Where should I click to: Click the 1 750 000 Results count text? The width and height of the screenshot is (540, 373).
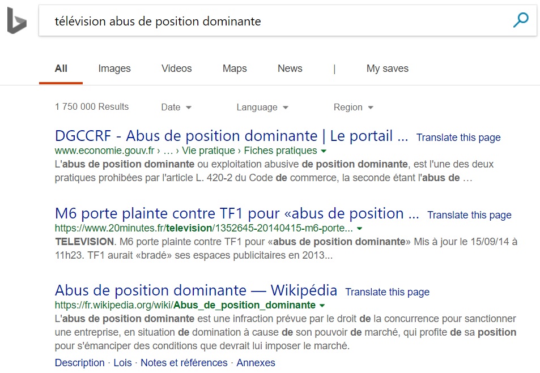[x=92, y=106]
